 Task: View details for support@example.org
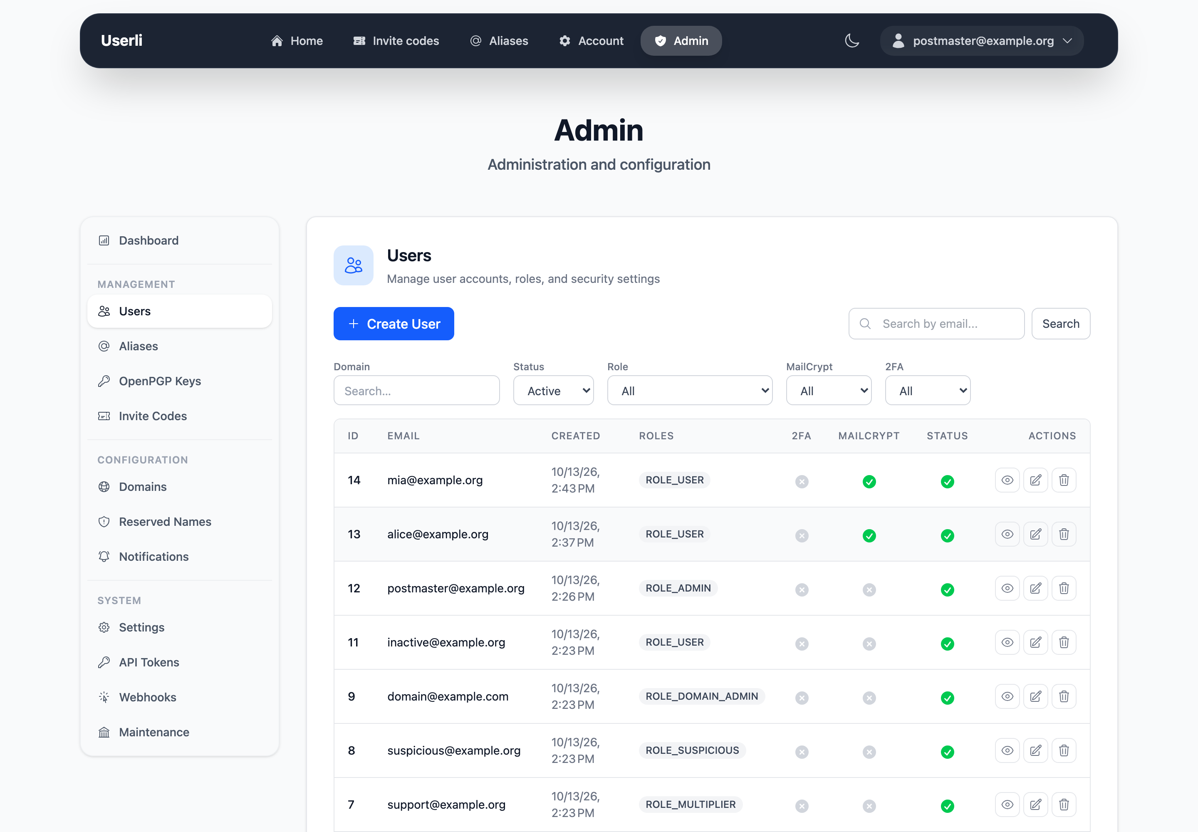1007,805
